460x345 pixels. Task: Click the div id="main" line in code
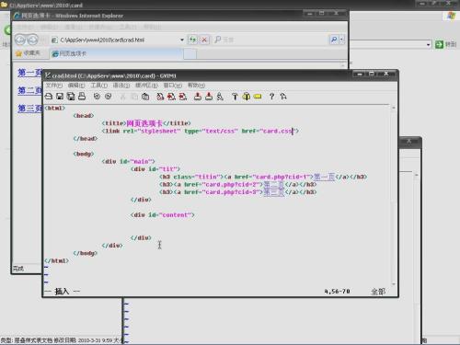[x=129, y=162]
